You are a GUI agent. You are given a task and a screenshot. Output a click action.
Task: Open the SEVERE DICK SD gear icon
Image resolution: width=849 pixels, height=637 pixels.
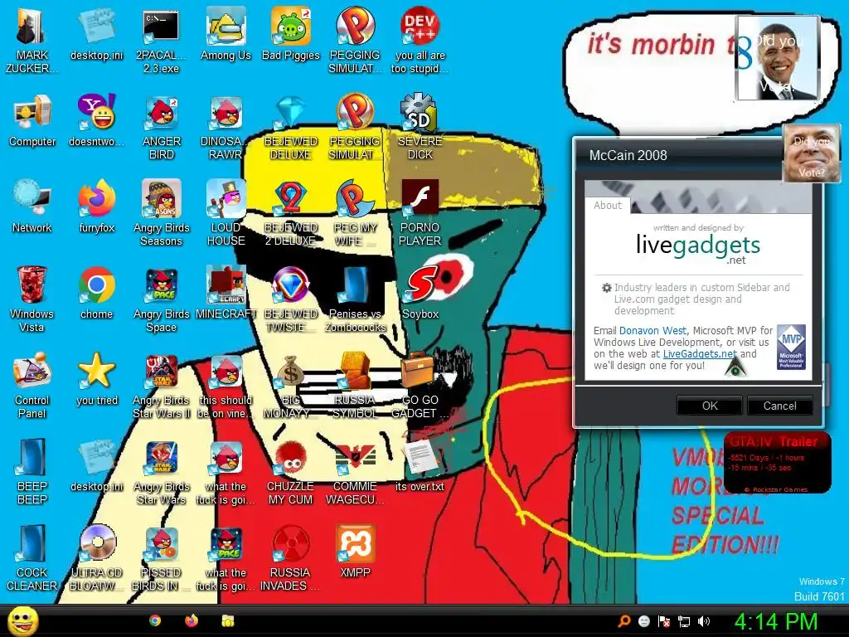[x=420, y=127]
